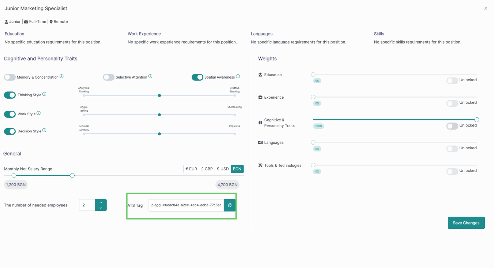Click info icon next to Selective Attention
The width and height of the screenshot is (494, 268).
tap(150, 77)
